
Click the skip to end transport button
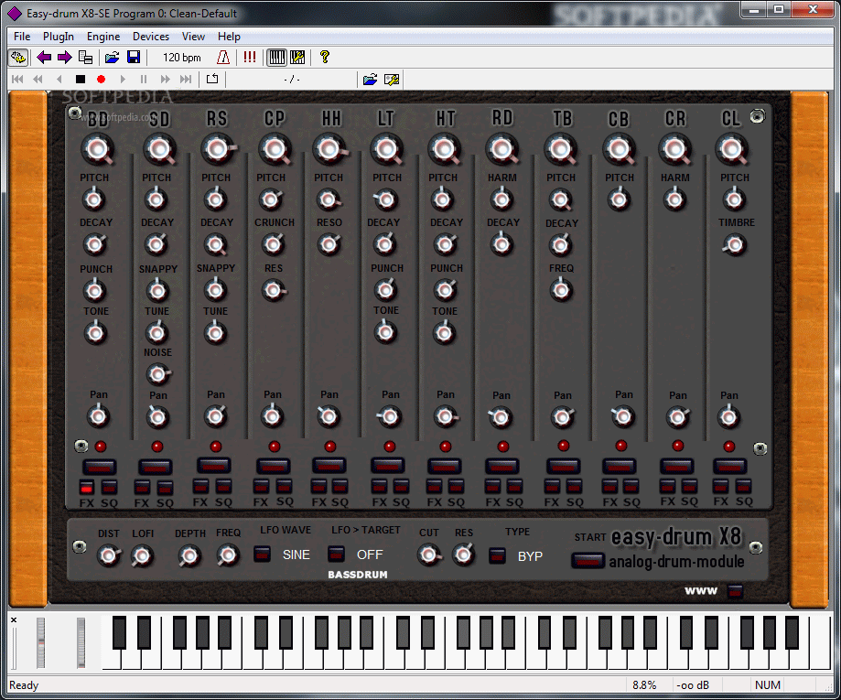tap(186, 80)
